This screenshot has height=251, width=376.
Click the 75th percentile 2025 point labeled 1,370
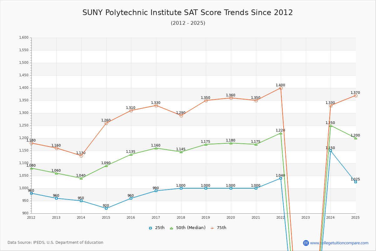(356, 95)
